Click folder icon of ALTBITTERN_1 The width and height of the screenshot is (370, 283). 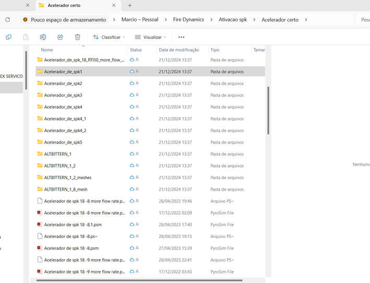[40, 154]
